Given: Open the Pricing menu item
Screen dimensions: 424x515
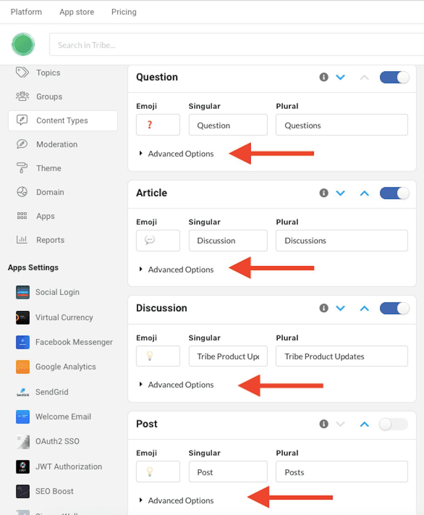Looking at the screenshot, I should (124, 12).
